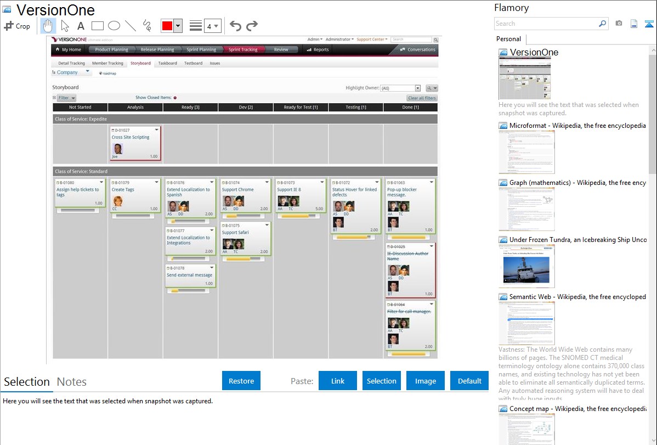
Task: Open the Sprint Planning menu
Action: 201,49
